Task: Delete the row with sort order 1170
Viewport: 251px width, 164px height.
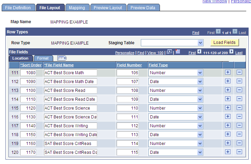Action: tap(239, 152)
